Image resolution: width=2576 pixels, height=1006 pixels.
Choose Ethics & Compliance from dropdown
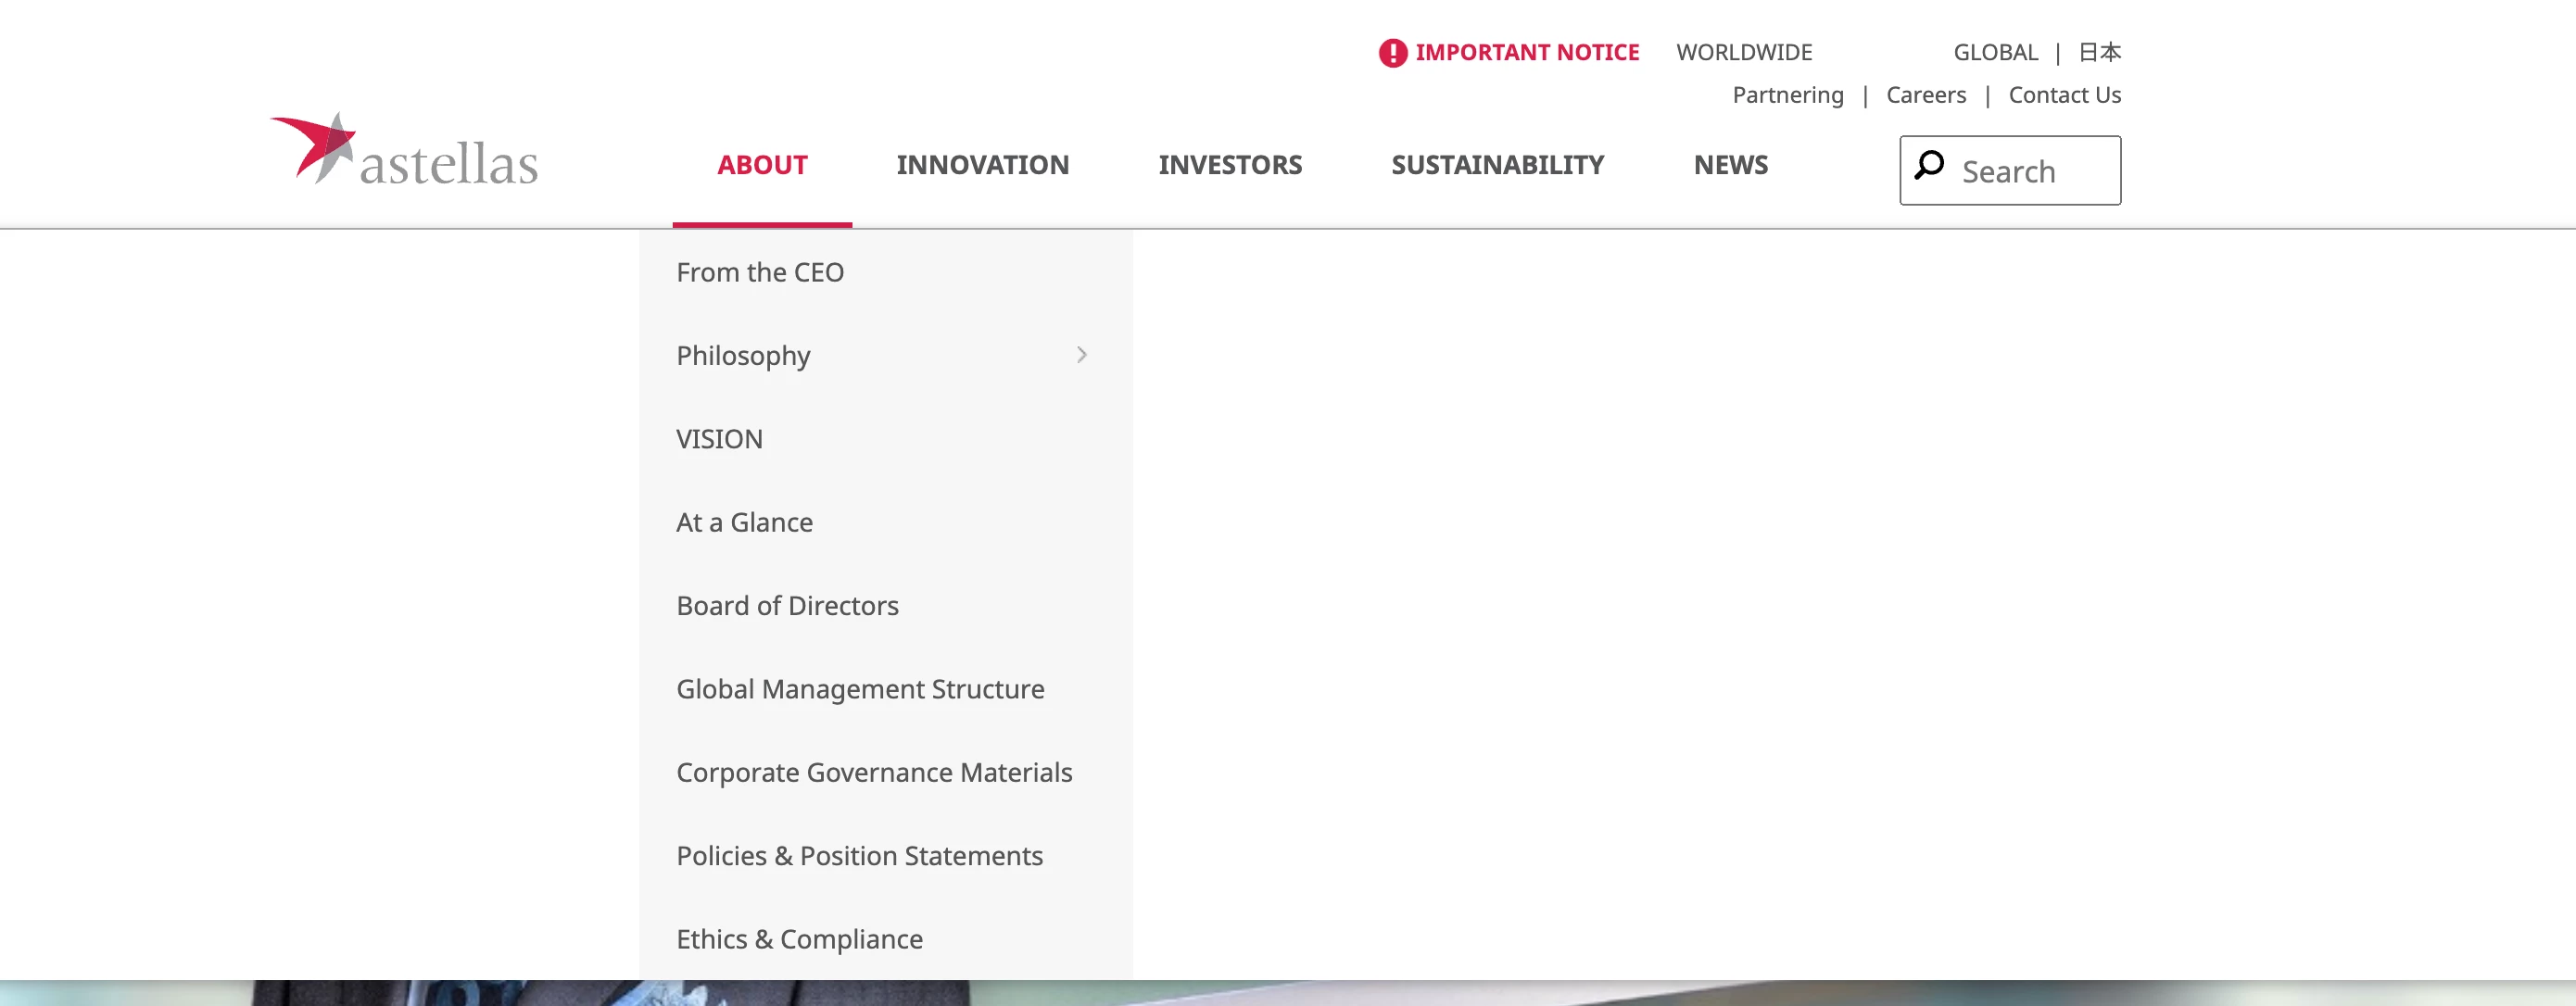pyautogui.click(x=799, y=939)
